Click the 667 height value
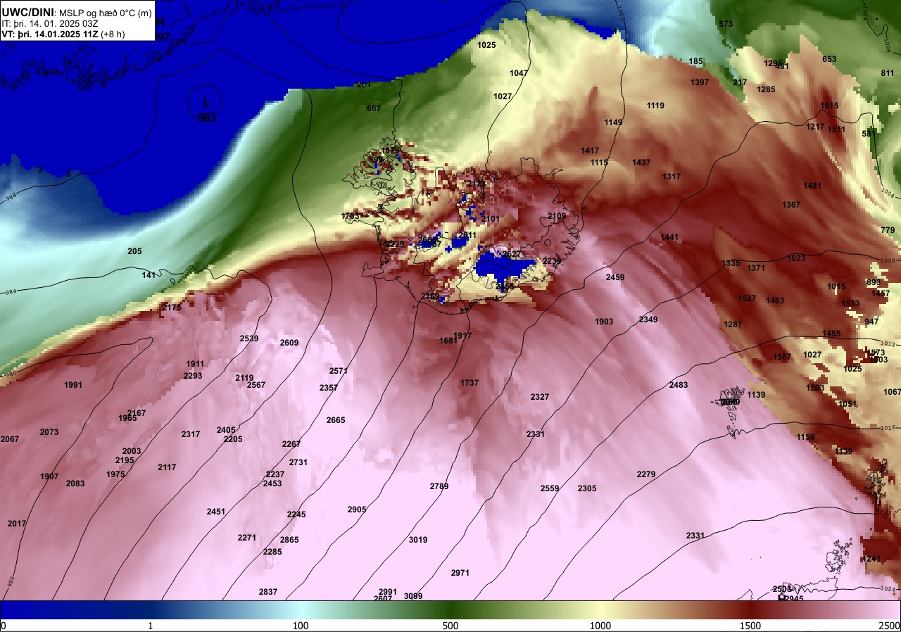The image size is (901, 632). [x=374, y=108]
